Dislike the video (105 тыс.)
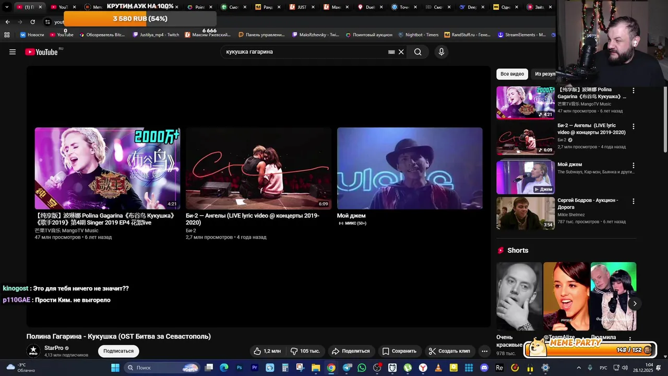Image resolution: width=668 pixels, height=376 pixels. point(305,351)
